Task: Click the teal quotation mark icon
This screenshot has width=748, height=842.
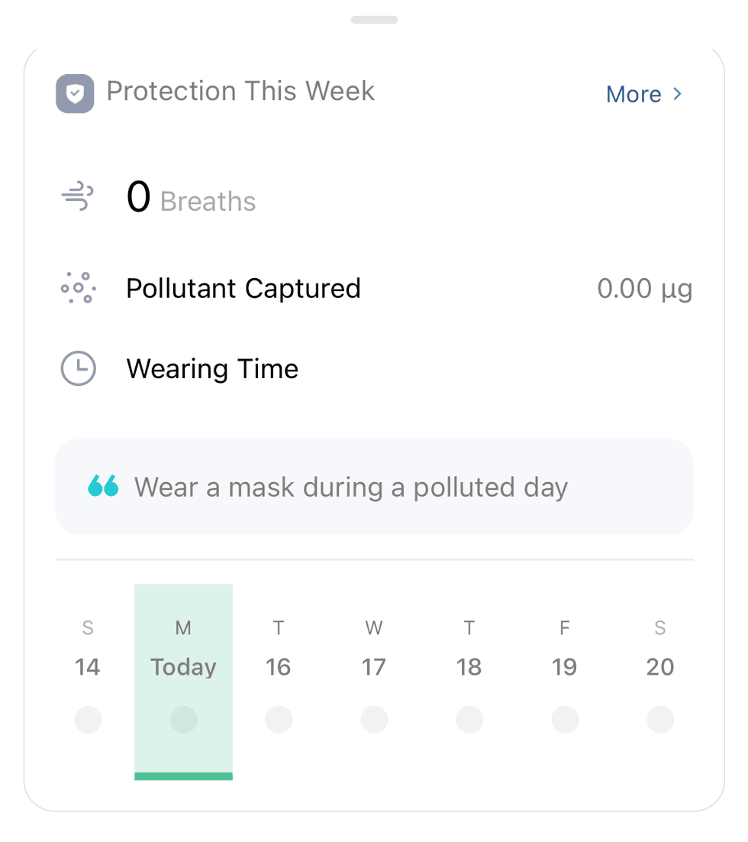Action: 103,486
